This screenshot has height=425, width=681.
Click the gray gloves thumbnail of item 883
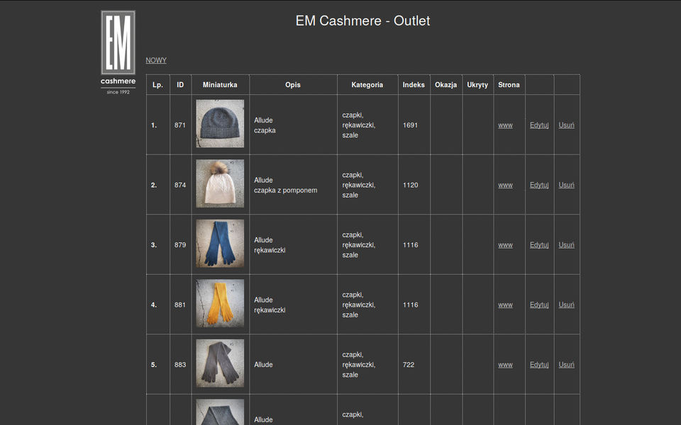[x=220, y=363]
